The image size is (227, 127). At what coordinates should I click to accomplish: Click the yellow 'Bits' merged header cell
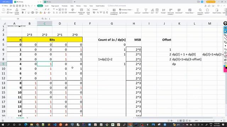click(x=52, y=40)
